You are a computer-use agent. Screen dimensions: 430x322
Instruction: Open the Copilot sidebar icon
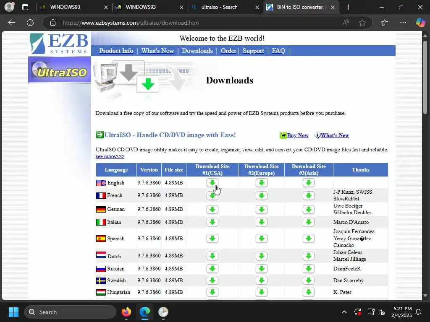[x=420, y=23]
